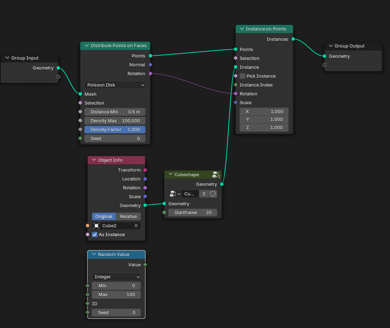Image resolution: width=390 pixels, height=328 pixels.
Task: Collapse the Group Input node
Action: pyautogui.click(x=7, y=58)
